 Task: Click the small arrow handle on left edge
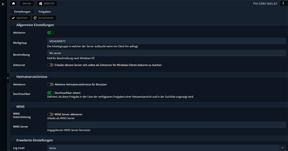coord(8,78)
